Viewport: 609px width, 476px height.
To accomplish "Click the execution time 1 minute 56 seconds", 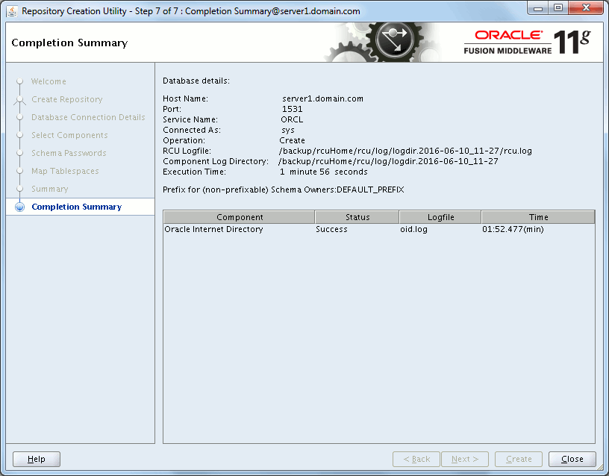I will pos(324,172).
